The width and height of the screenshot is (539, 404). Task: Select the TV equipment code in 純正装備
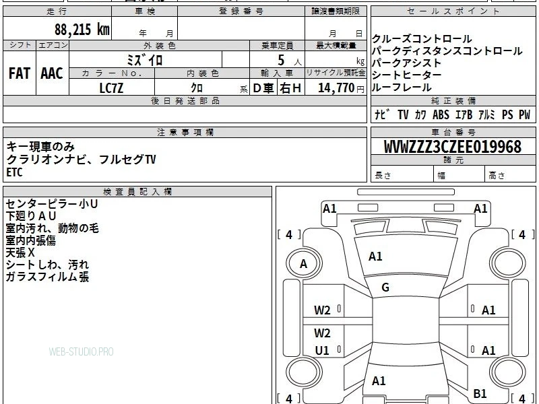[403, 114]
